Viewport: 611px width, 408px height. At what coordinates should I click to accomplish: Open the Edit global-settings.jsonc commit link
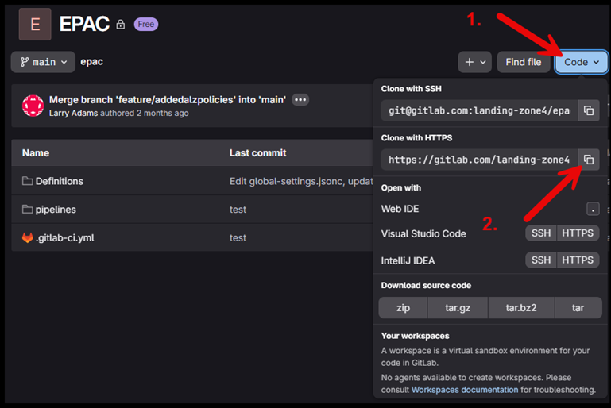pos(301,182)
